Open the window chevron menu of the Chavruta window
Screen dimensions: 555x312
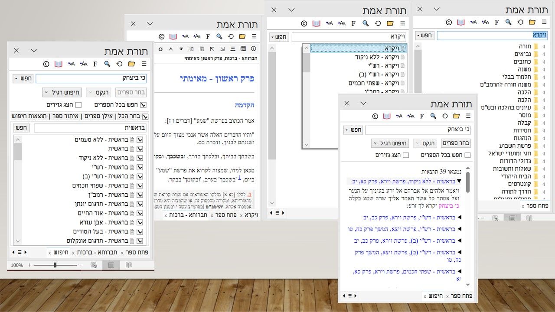(150, 24)
